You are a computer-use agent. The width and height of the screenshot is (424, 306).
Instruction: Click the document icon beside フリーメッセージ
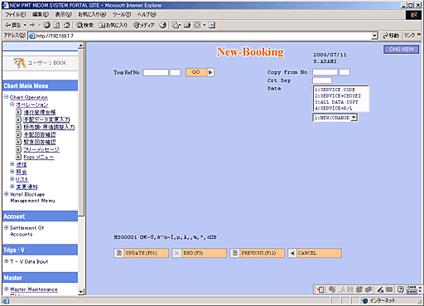pos(18,149)
